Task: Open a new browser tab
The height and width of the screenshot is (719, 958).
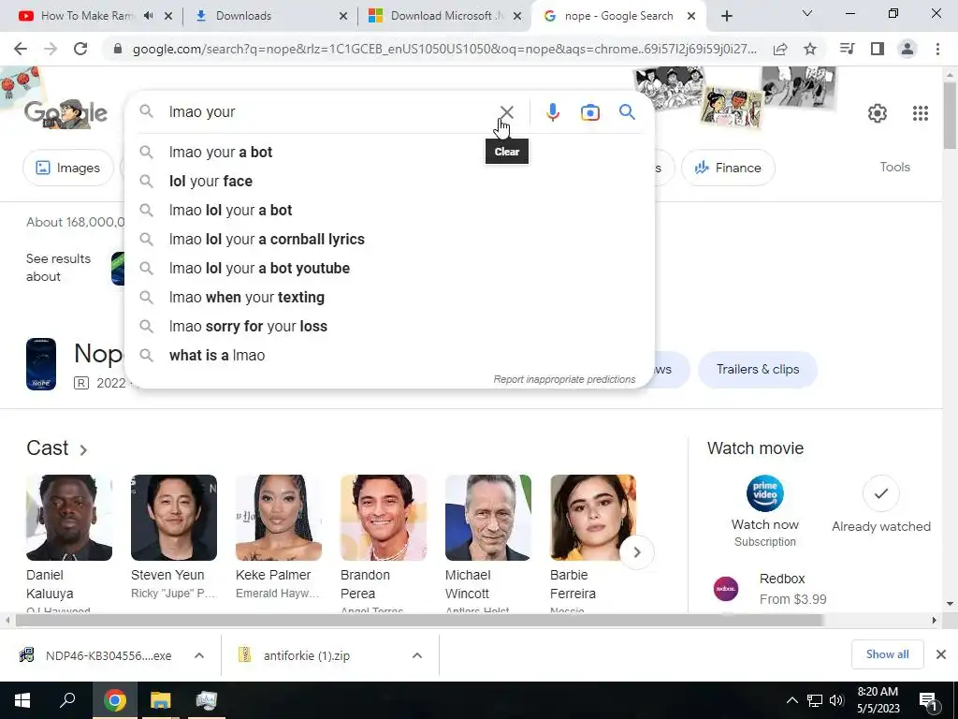Action: click(x=726, y=17)
